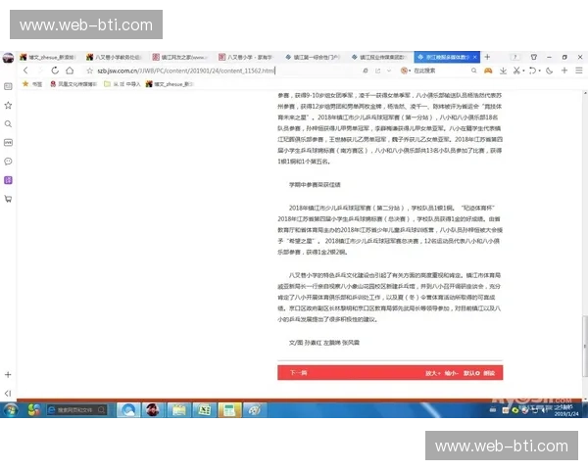The image size is (588, 470).
Task: Expand the scissors tool dropdown arrow
Action: pos(523,70)
